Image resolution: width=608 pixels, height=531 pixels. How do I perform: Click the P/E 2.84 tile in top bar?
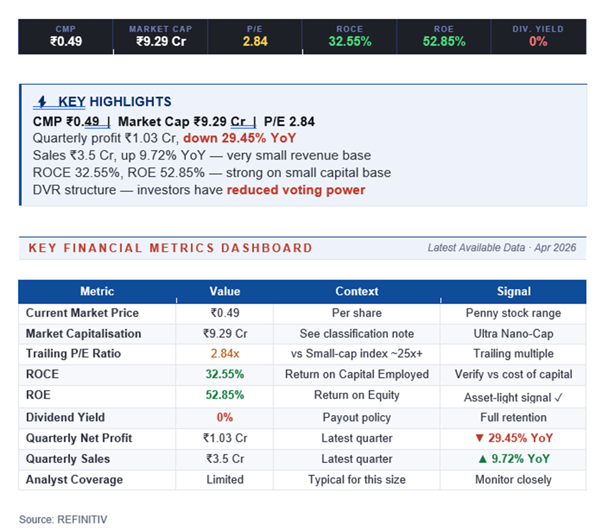coord(255,37)
